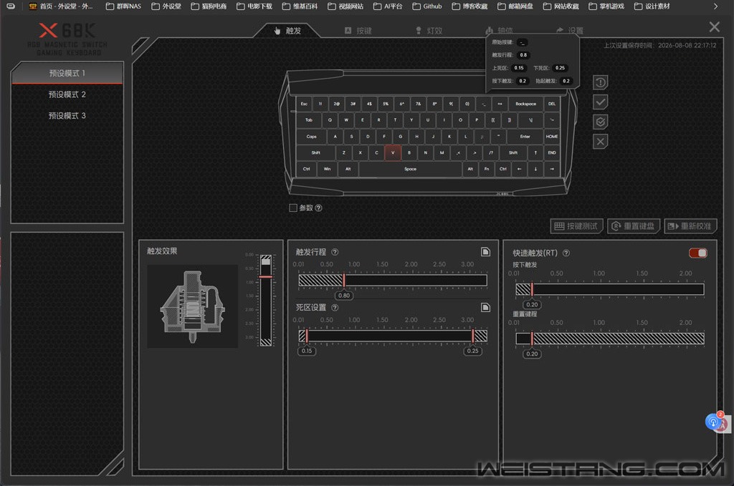Switch to the 按键 tab
734x486 pixels.
click(358, 31)
